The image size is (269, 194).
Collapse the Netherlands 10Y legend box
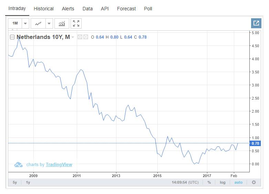point(12,37)
